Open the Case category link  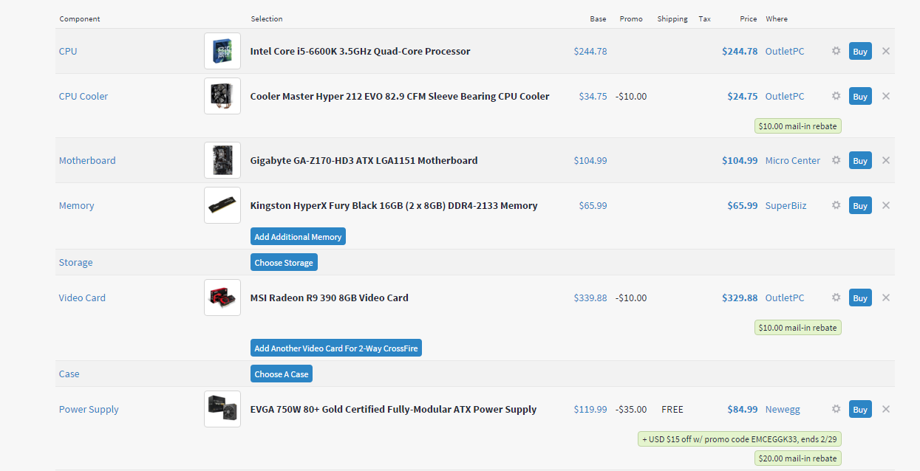69,374
